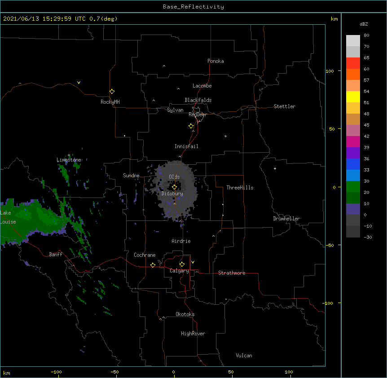
Task: Click the RedDeer city label
Action: pos(198,114)
